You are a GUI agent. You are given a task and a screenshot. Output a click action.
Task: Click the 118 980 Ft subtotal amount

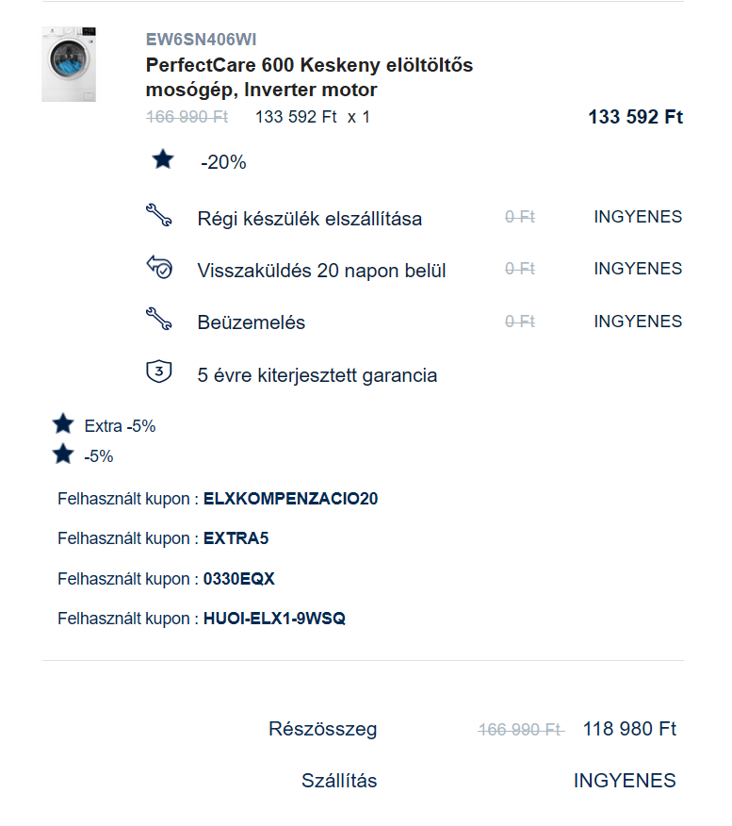(x=629, y=729)
